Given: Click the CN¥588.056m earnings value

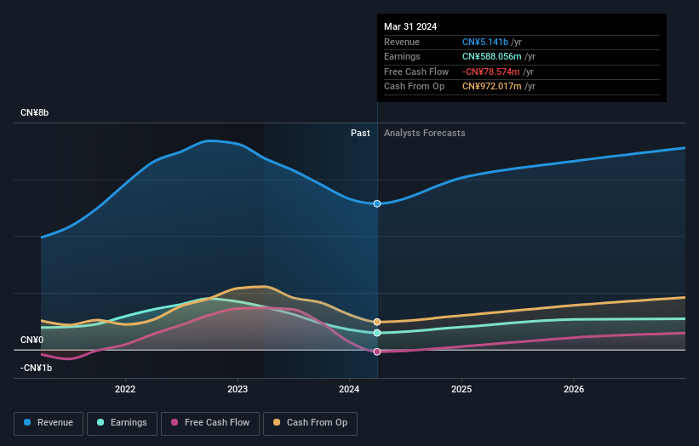Looking at the screenshot, I should pos(492,56).
